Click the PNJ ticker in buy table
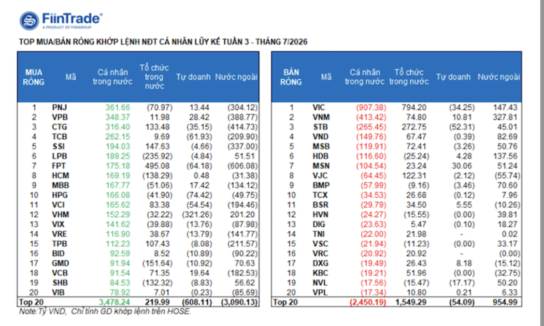The height and width of the screenshot is (326, 544). 60,108
